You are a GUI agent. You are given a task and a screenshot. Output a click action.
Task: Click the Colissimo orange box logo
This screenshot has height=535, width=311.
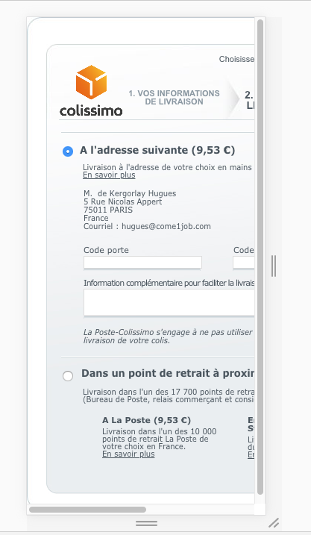coord(91,82)
